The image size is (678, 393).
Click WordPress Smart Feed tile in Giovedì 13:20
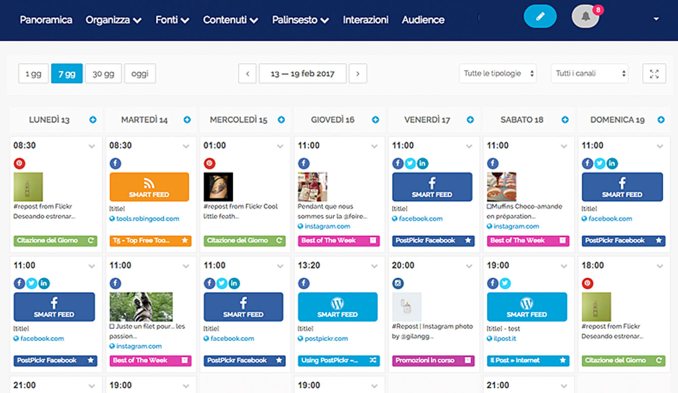coord(337,307)
